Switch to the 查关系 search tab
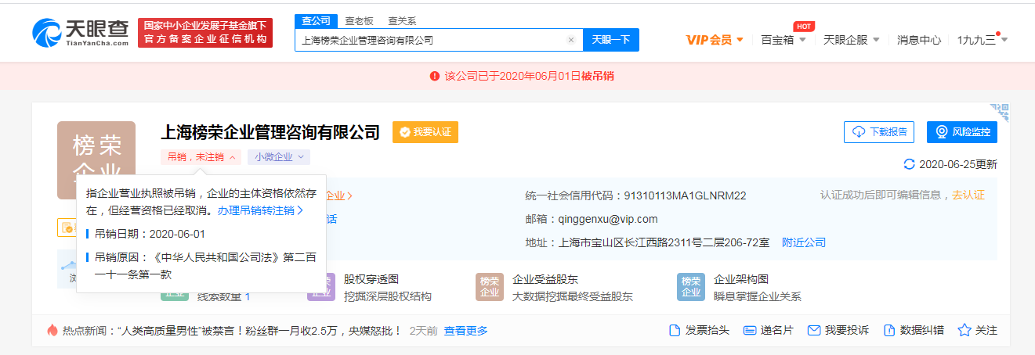 [402, 21]
